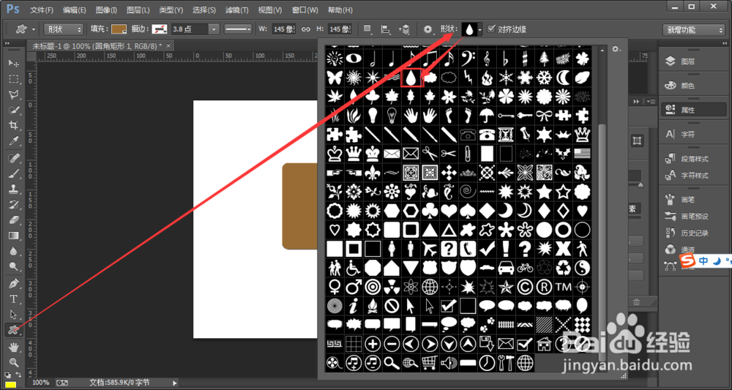The image size is (732, 390).
Task: Pick the light bulb shape with rays
Action: (335, 58)
